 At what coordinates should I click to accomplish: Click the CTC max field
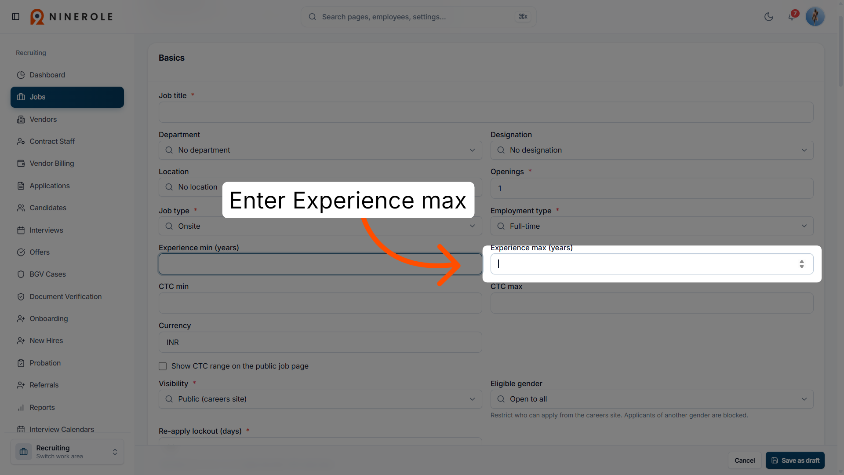(x=652, y=303)
